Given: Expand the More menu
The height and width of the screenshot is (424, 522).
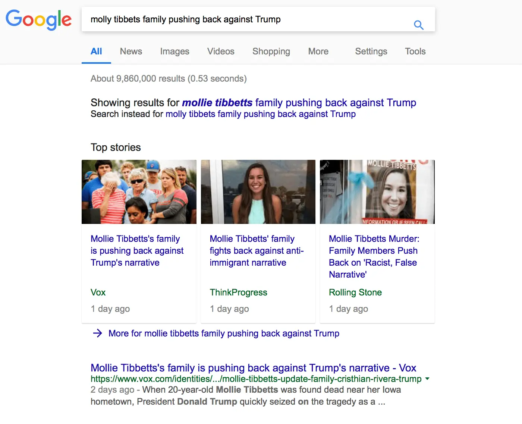Looking at the screenshot, I should 318,51.
